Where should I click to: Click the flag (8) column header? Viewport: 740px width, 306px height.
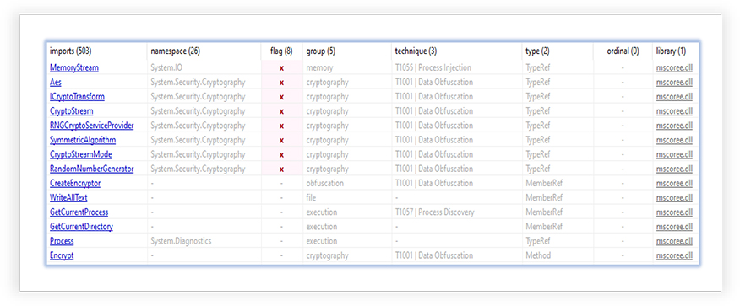[282, 51]
